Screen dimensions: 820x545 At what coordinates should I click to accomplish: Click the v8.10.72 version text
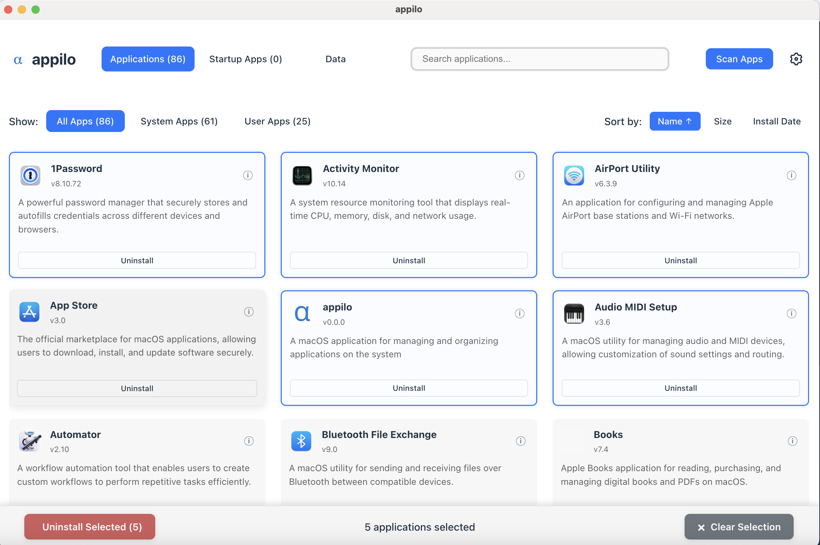tap(66, 184)
